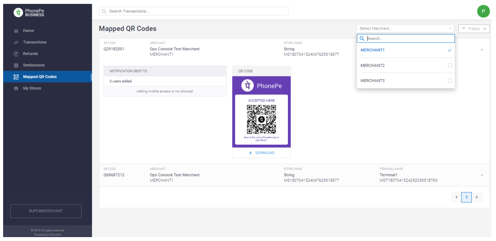Image resolution: width=496 pixels, height=241 pixels.
Task: Click the filter lines icon in Filters button
Action: [464, 29]
